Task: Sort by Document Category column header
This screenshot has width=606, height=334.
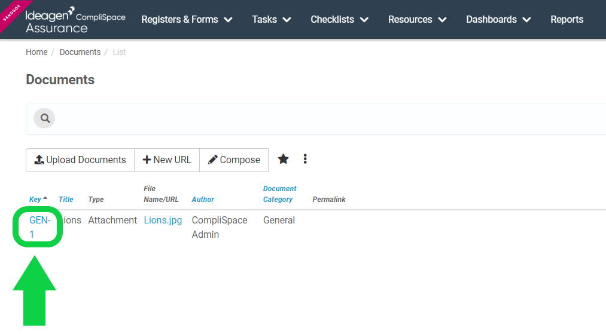Action: 280,194
